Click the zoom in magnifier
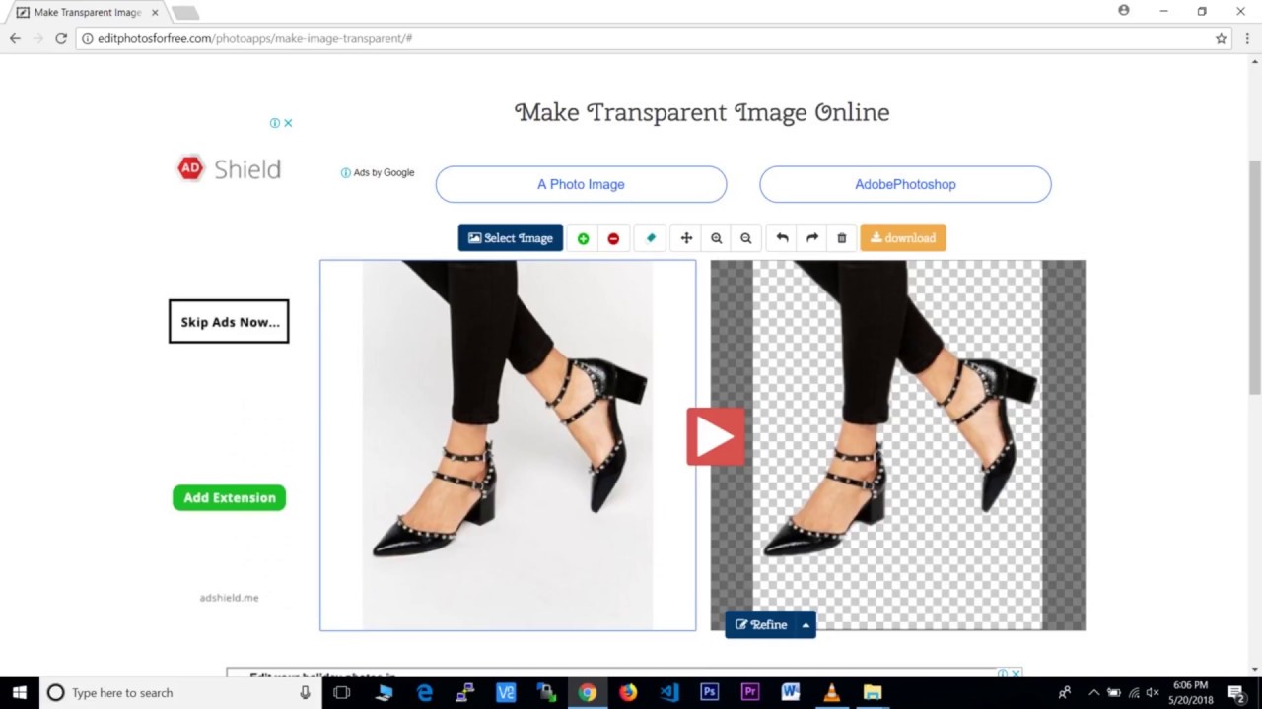The height and width of the screenshot is (709, 1262). tap(717, 238)
